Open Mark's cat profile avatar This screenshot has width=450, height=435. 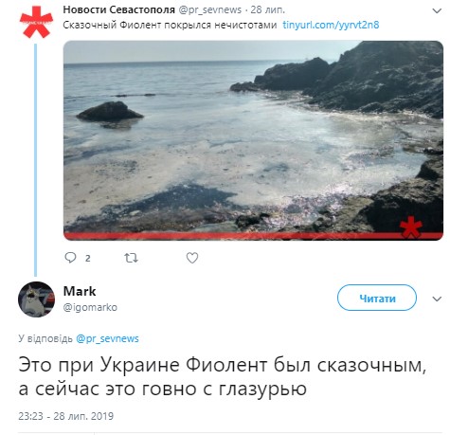(36, 299)
